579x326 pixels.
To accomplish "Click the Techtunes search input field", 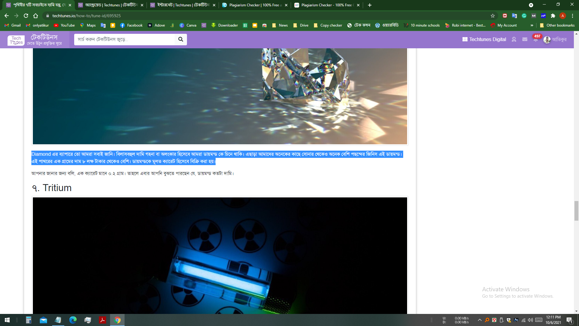I will (x=124, y=39).
